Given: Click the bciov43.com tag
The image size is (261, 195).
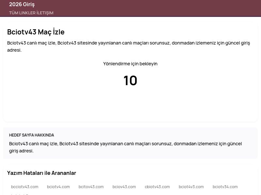Looking at the screenshot, I should click(124, 187).
